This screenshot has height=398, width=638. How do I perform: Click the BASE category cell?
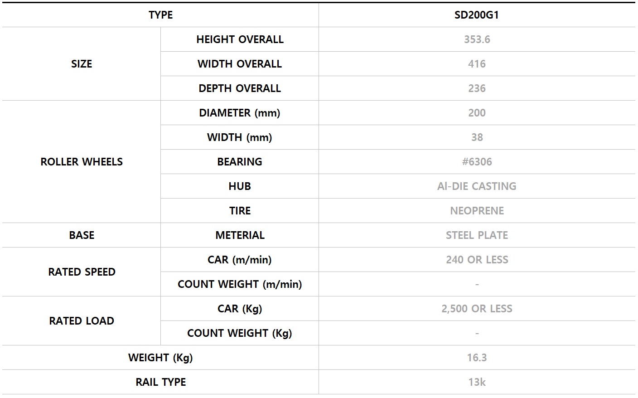click(x=82, y=235)
